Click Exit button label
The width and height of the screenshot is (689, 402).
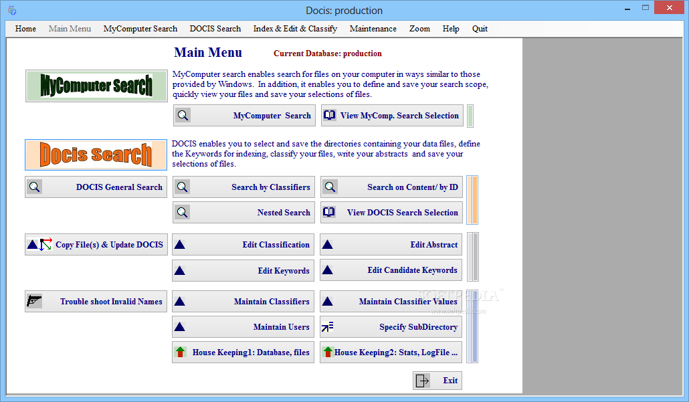pos(450,381)
